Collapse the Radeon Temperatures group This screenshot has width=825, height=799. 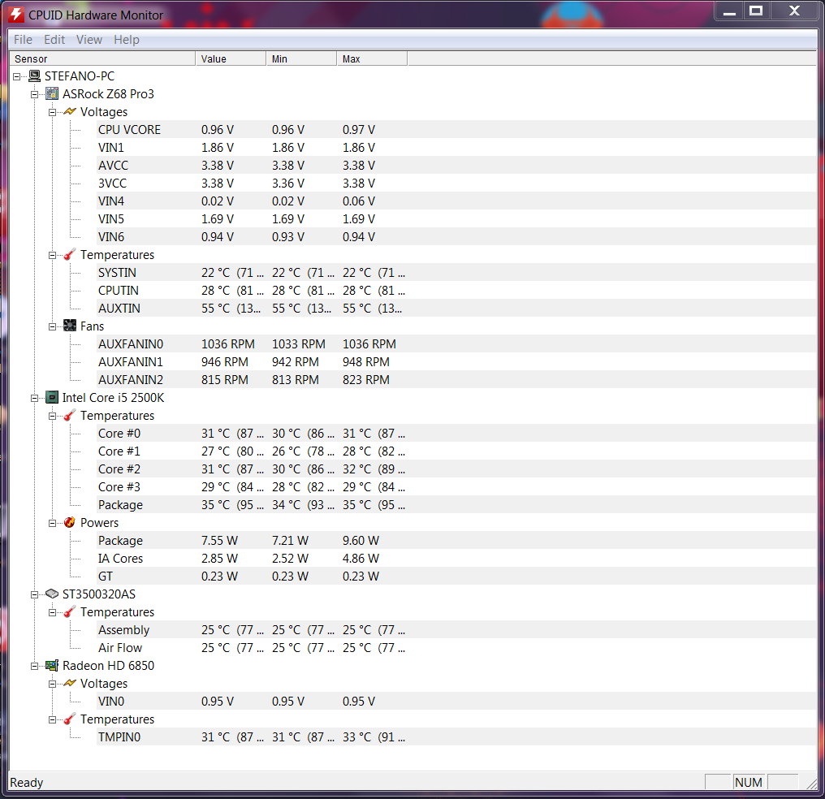tap(52, 720)
